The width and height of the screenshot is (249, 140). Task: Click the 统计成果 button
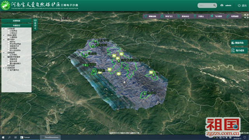[x=239, y=51]
